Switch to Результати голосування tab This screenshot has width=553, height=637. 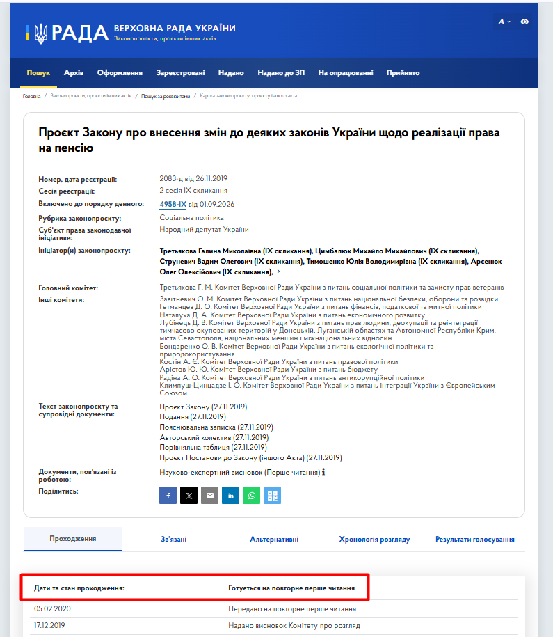pos(475,539)
